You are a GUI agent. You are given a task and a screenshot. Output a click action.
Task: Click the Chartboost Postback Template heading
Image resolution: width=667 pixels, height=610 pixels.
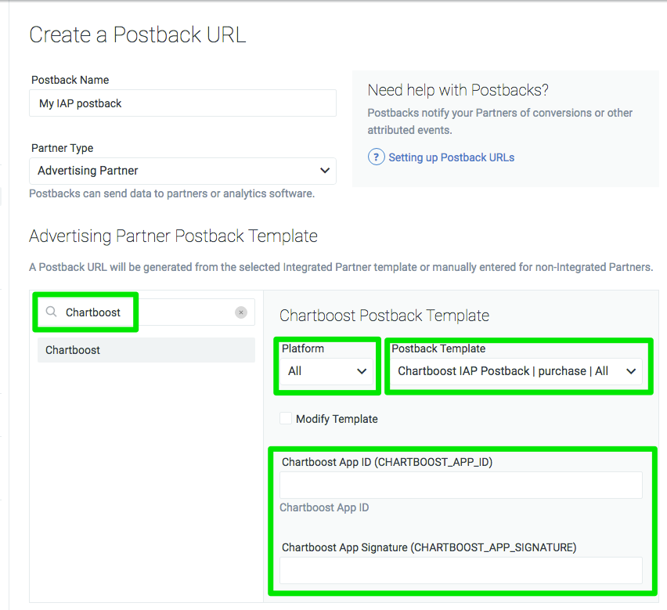click(x=384, y=316)
